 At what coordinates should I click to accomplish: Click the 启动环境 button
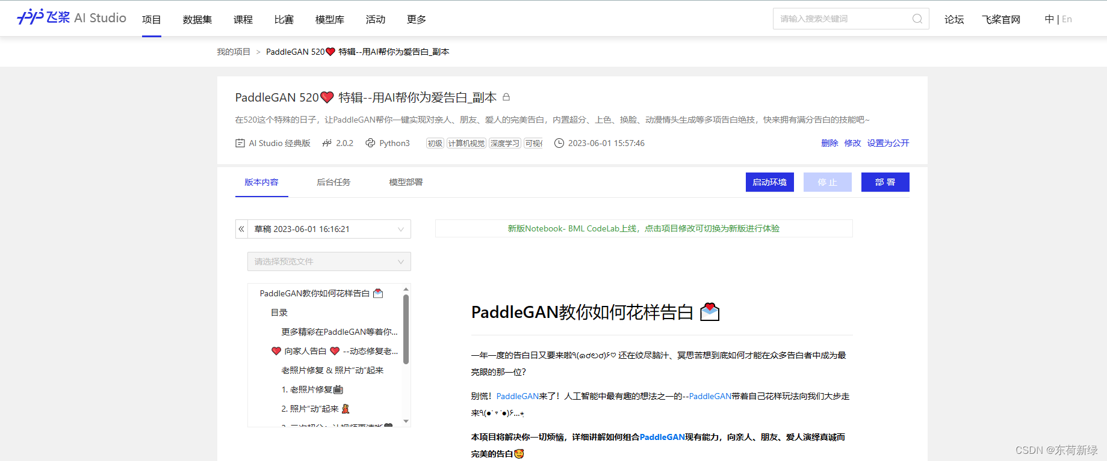click(769, 182)
